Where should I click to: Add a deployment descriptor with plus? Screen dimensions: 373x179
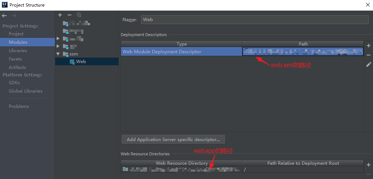click(x=369, y=46)
